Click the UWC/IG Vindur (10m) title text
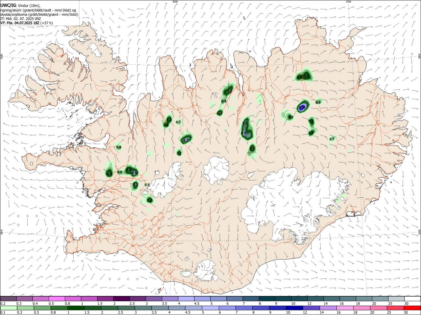 coord(20,5)
